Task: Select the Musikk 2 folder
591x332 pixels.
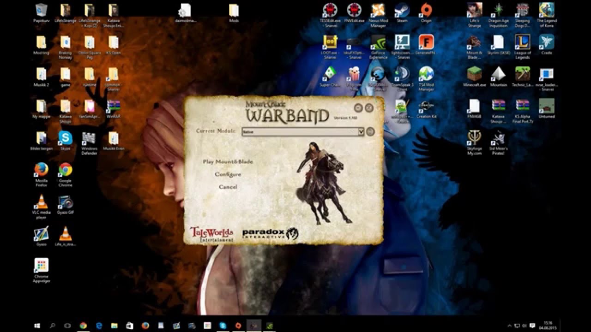Action: coord(41,77)
